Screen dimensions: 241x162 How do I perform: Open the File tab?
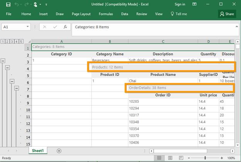coord(8,14)
